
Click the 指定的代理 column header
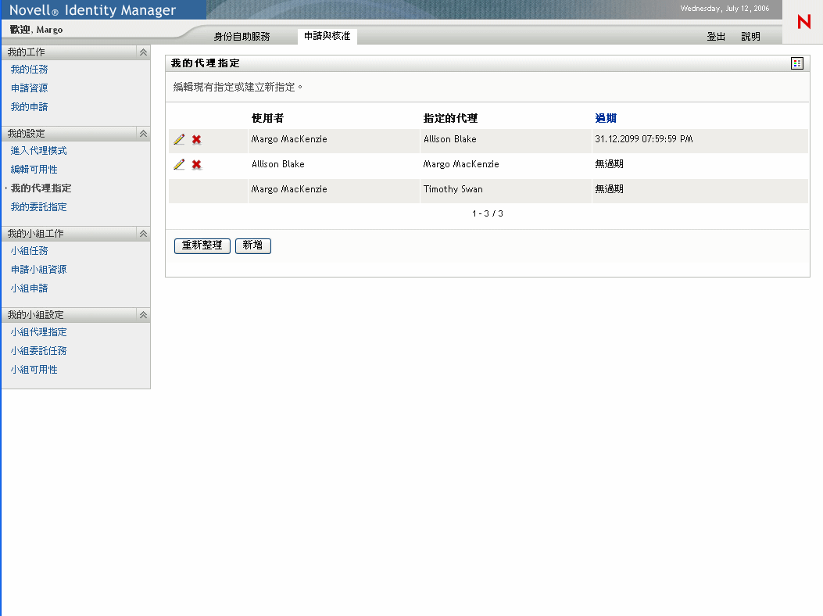[x=450, y=118]
